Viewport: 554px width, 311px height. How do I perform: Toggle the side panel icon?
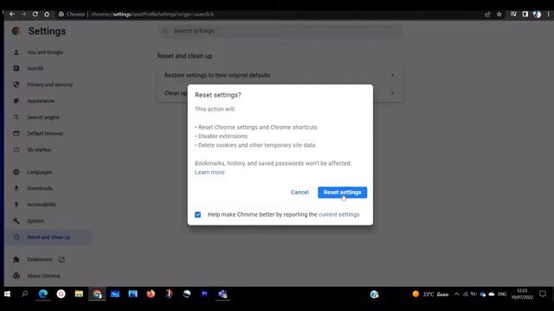pos(525,14)
